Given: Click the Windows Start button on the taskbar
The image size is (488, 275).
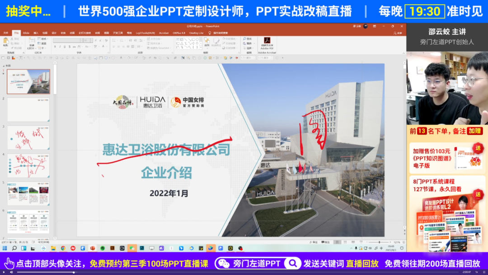Looking at the screenshot, I should point(5,248).
